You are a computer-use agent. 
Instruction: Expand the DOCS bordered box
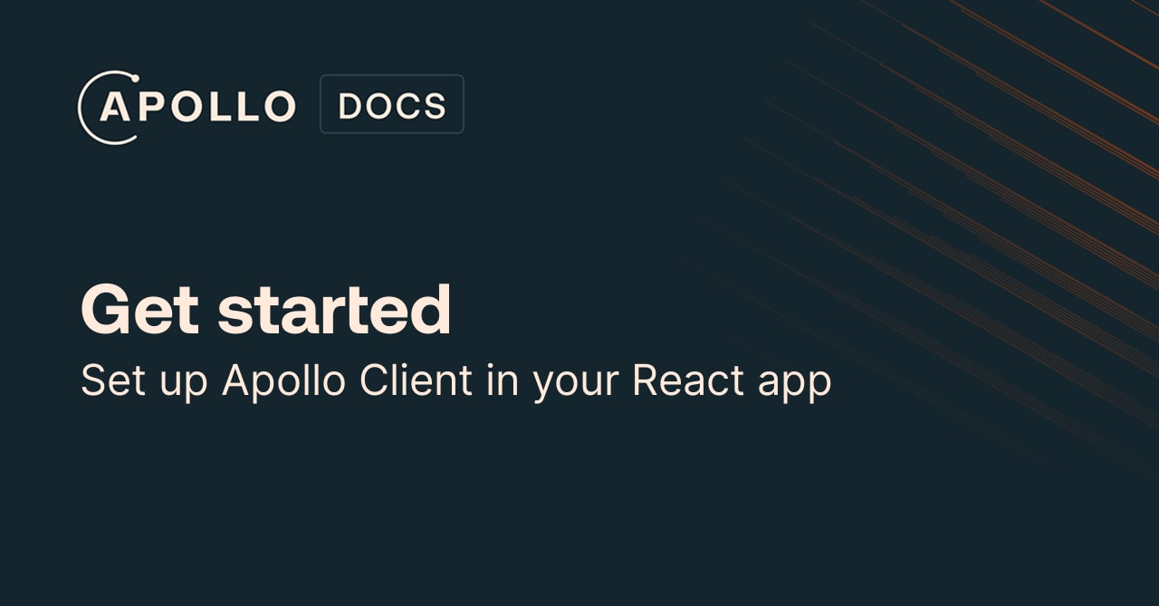(x=391, y=103)
